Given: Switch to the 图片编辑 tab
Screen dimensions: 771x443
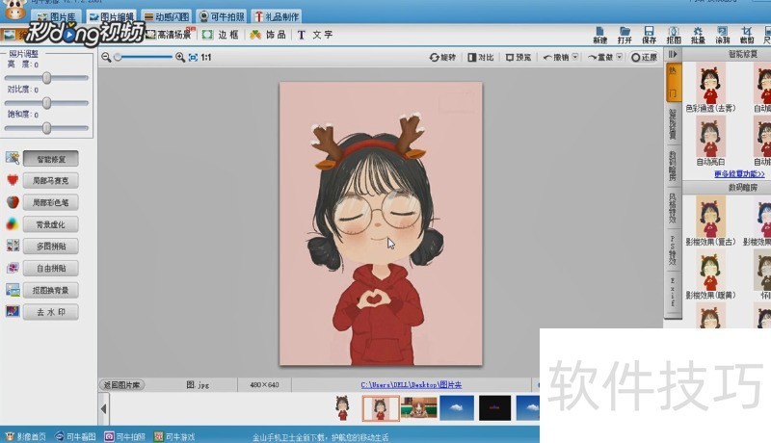Looking at the screenshot, I should click(112, 16).
